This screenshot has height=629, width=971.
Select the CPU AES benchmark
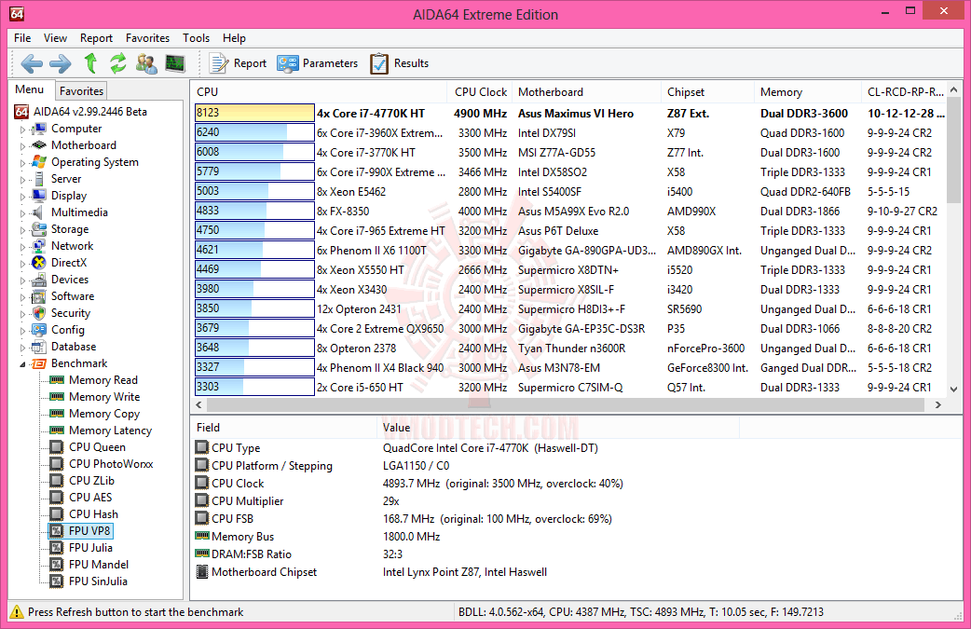coord(90,497)
